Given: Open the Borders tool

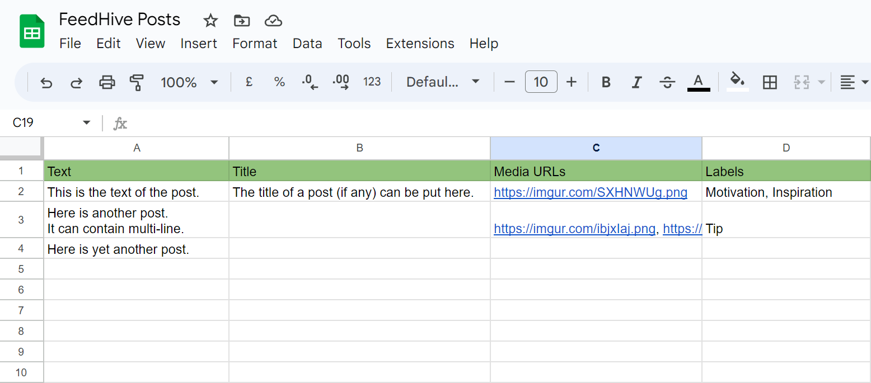Looking at the screenshot, I should click(x=770, y=83).
